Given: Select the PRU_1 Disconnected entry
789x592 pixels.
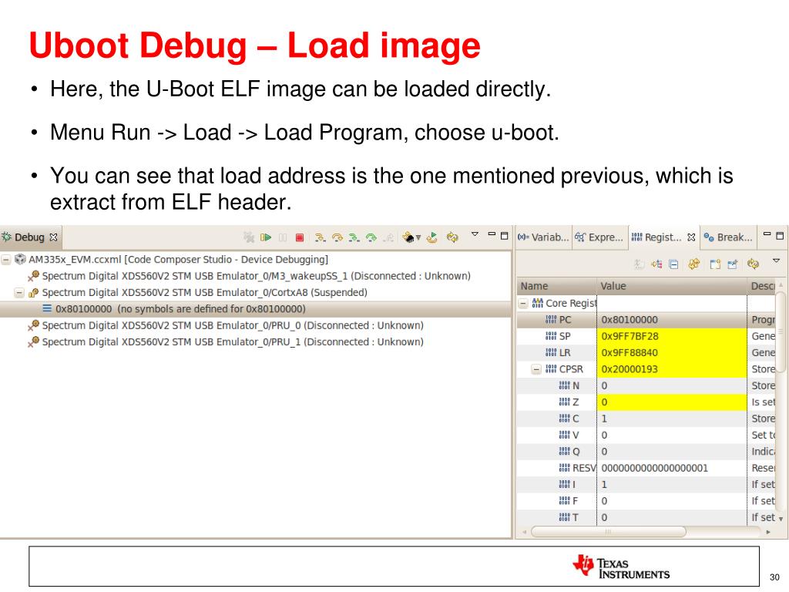Looking at the screenshot, I should (233, 341).
